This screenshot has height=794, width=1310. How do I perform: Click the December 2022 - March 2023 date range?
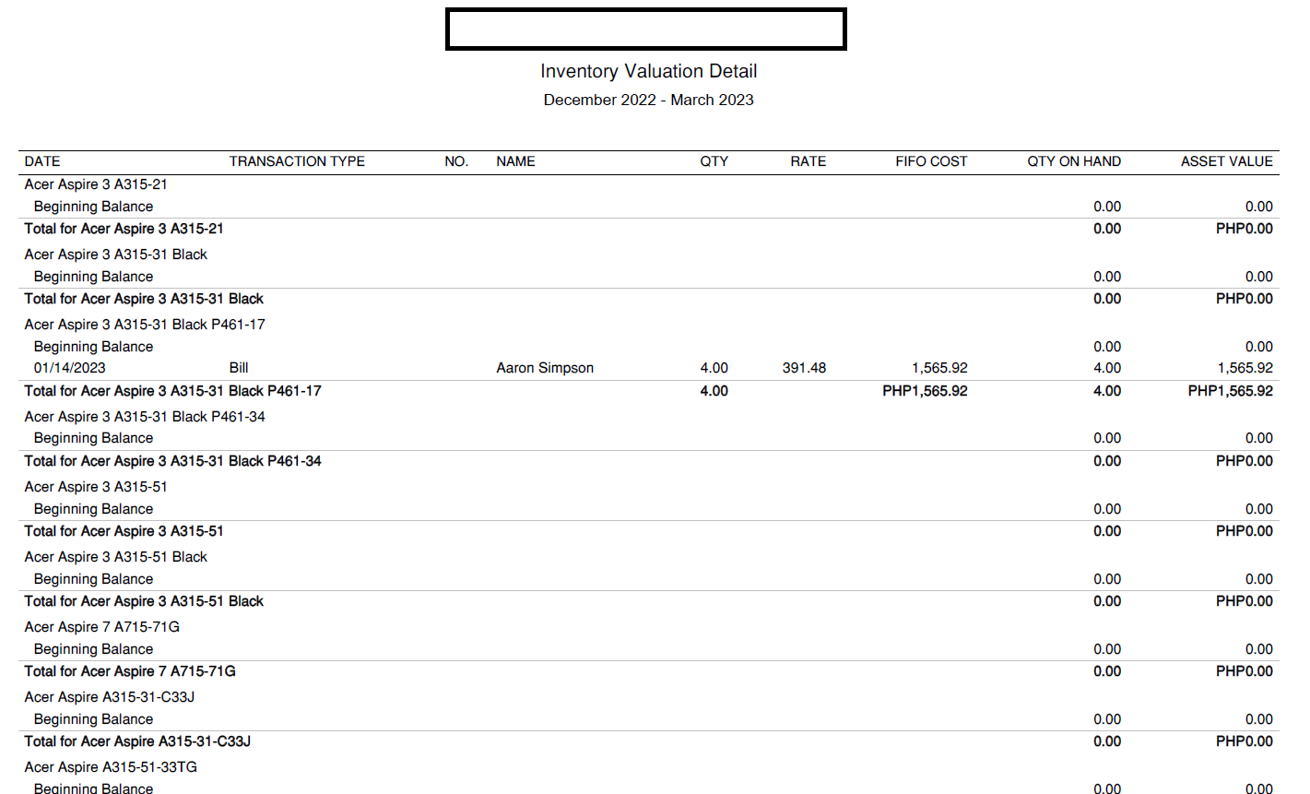click(x=648, y=100)
